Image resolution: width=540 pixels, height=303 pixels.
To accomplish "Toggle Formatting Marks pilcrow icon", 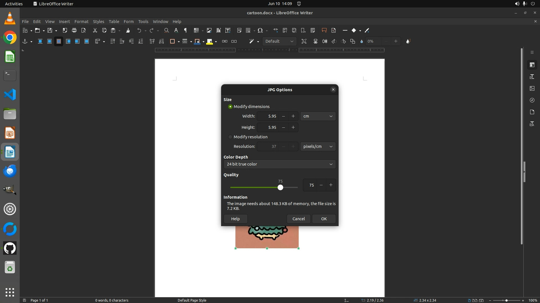I will (x=185, y=30).
